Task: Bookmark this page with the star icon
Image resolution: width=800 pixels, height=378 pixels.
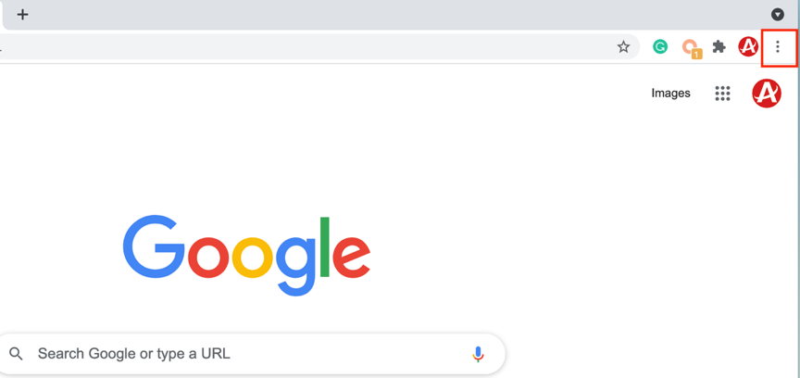Action: point(623,47)
